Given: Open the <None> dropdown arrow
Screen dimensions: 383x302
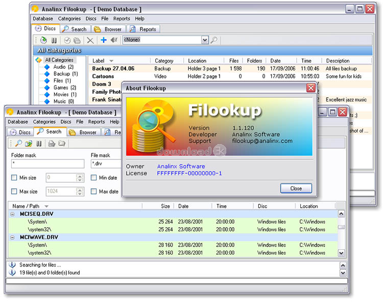Looking at the screenshot, I should (205, 40).
